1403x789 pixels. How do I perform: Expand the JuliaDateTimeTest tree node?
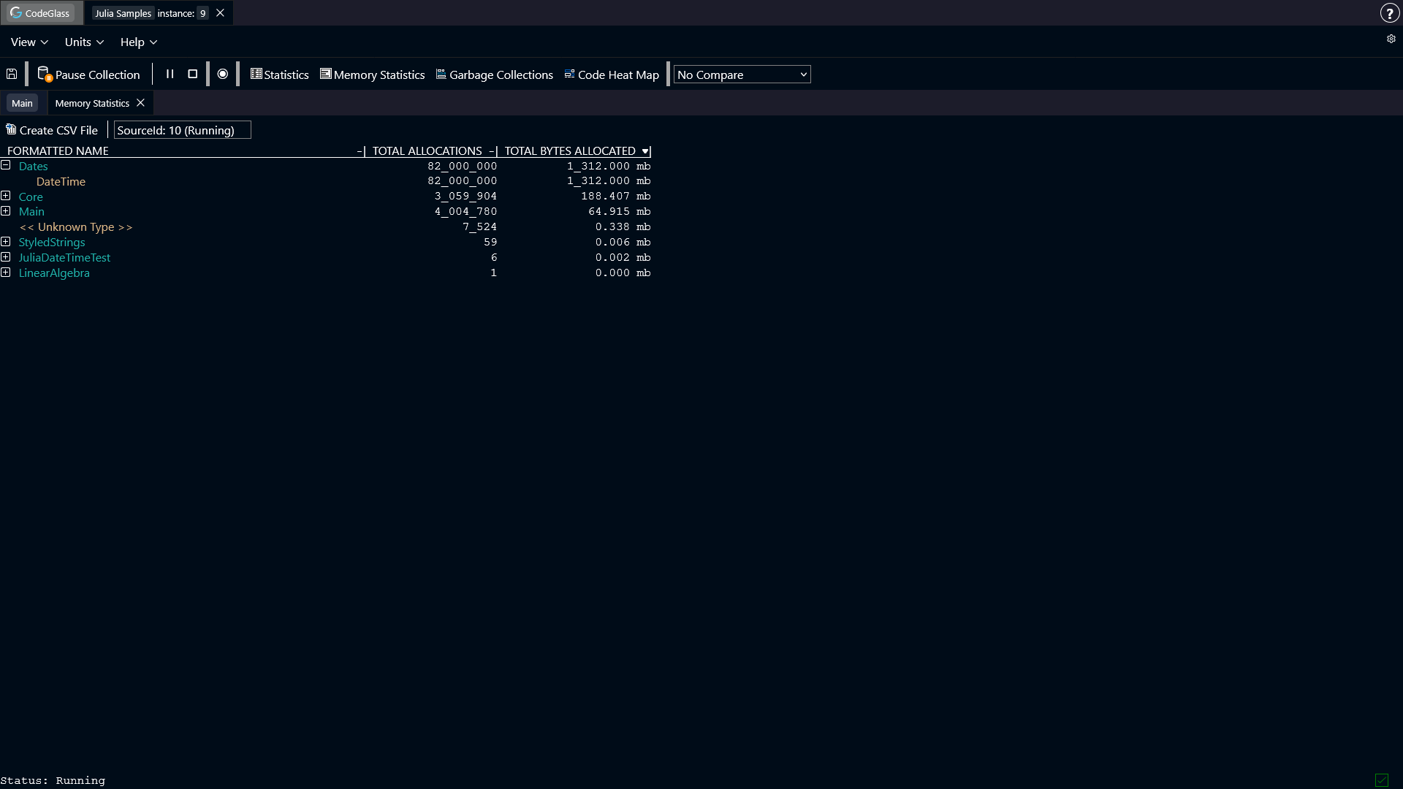point(5,258)
